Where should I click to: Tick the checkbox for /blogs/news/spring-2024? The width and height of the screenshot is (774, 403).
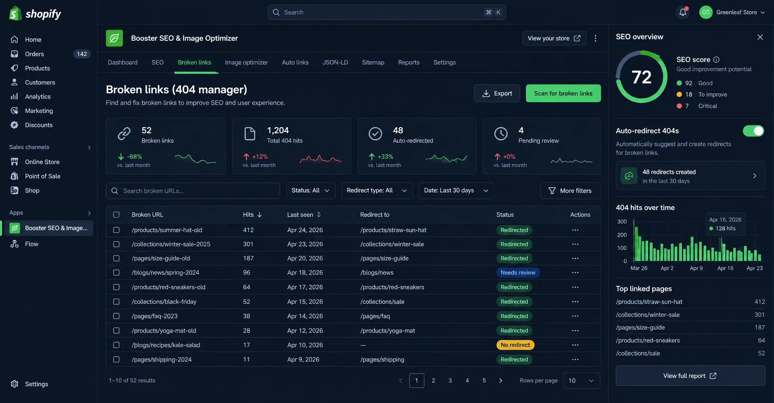click(x=116, y=272)
